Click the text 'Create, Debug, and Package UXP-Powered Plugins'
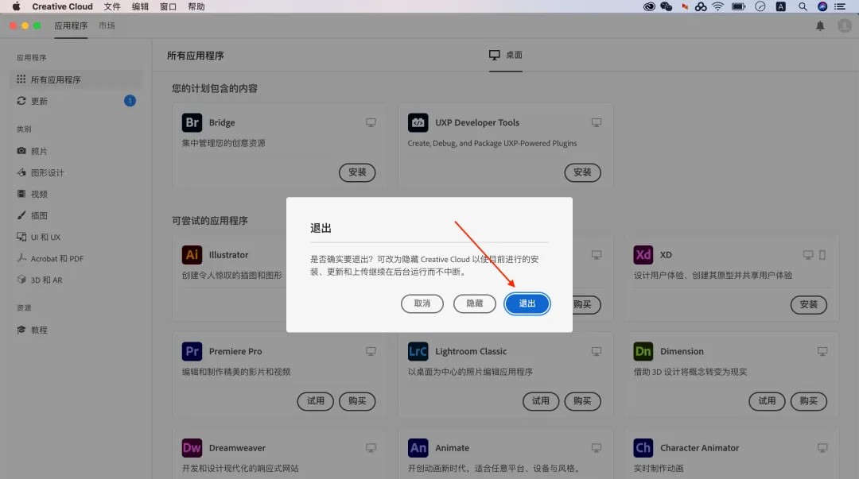The height and width of the screenshot is (479, 859). [x=492, y=144]
